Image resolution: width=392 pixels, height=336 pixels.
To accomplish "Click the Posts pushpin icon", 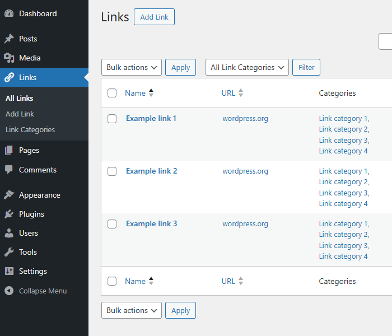I will 9,39.
